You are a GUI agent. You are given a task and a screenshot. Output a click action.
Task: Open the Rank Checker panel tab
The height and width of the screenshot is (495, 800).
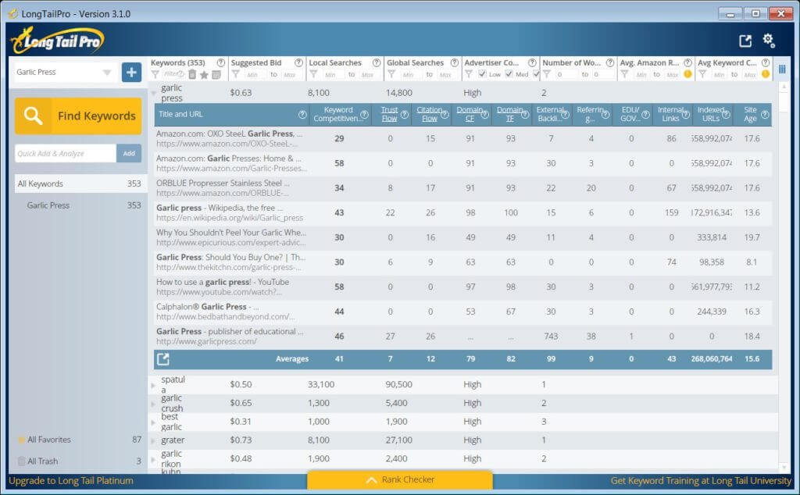tap(400, 479)
